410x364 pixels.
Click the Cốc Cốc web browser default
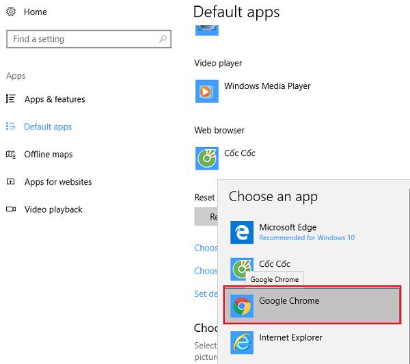(239, 153)
